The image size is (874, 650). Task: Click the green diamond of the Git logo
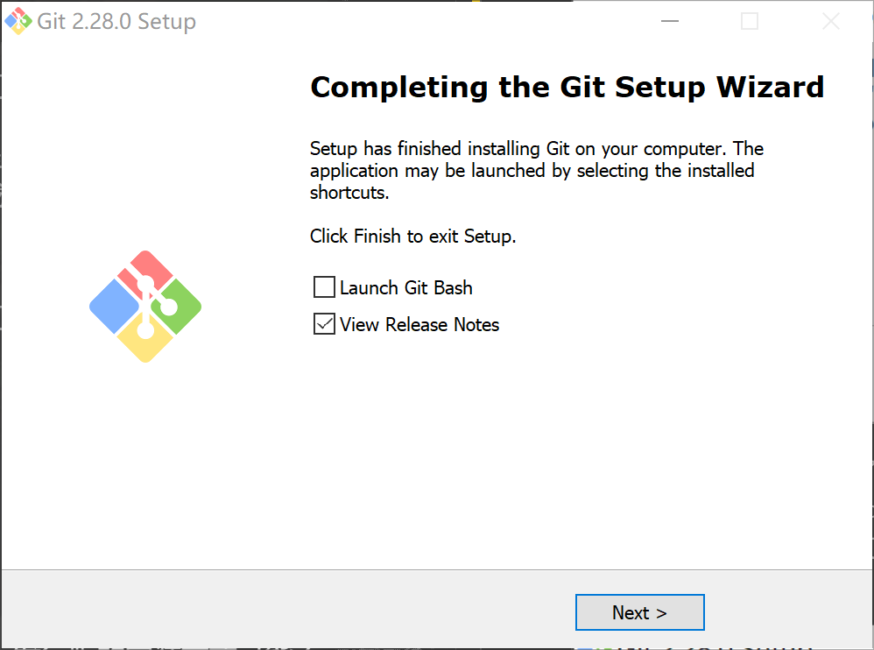pyautogui.click(x=180, y=311)
